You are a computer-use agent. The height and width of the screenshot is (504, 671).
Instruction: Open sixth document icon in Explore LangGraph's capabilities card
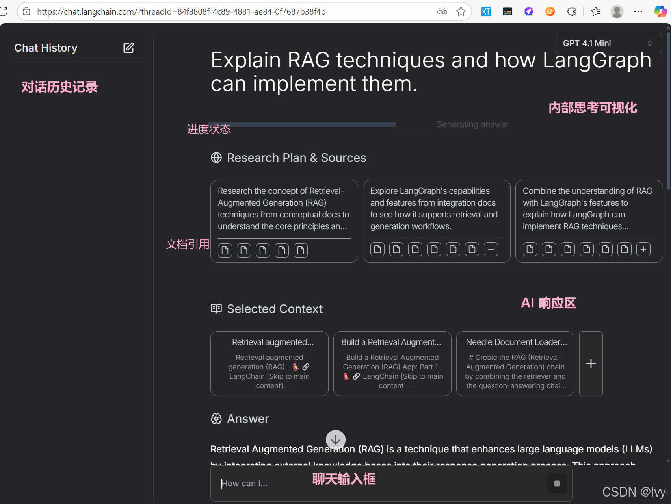(472, 249)
